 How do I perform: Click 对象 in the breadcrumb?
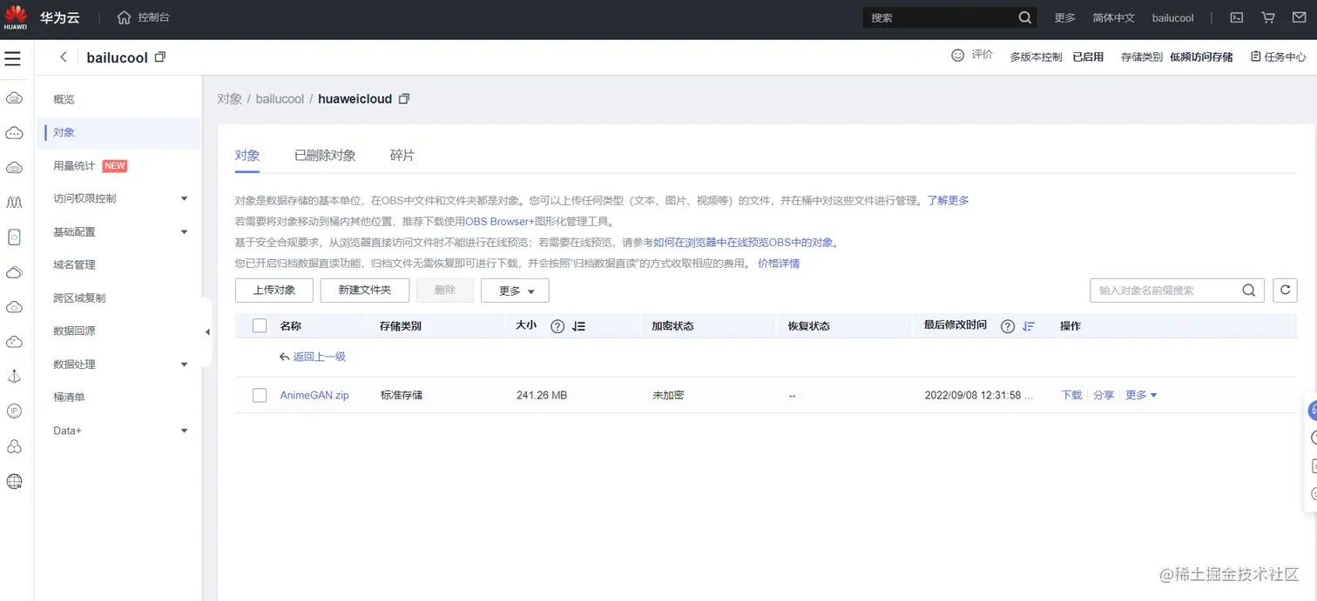click(230, 99)
